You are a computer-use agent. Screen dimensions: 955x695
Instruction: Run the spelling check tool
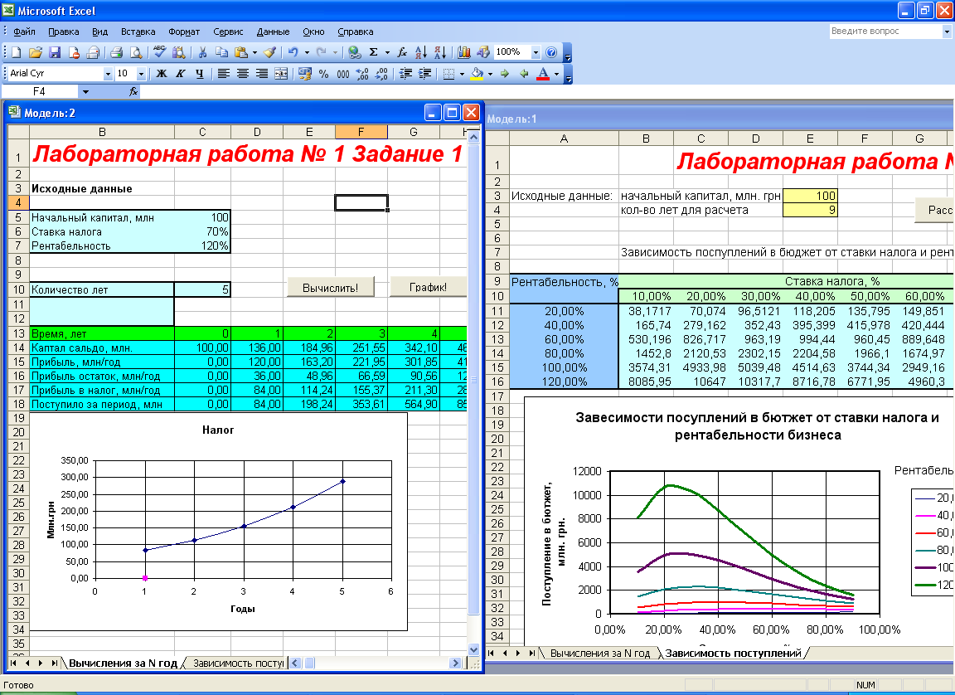(x=159, y=52)
